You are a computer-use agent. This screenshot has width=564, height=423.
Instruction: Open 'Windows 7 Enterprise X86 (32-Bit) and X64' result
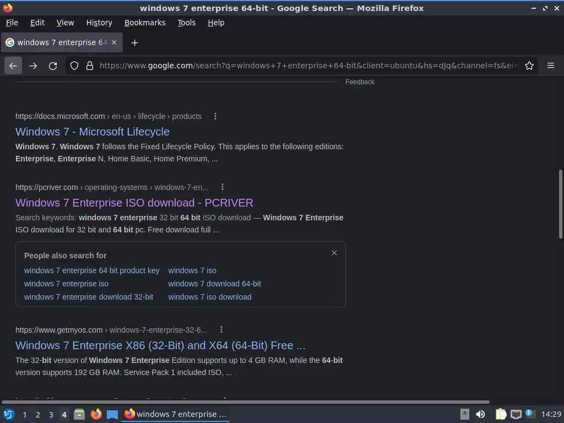160,345
